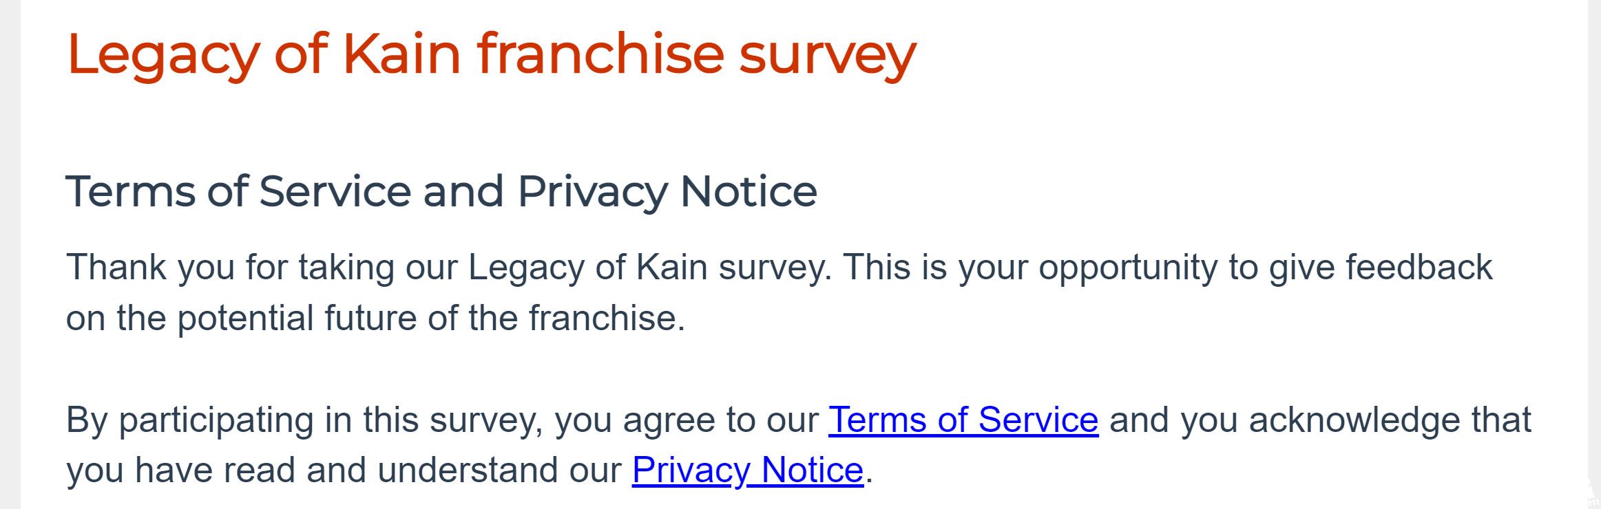Click the word 'Privacy' in the dark heading

tap(592, 191)
